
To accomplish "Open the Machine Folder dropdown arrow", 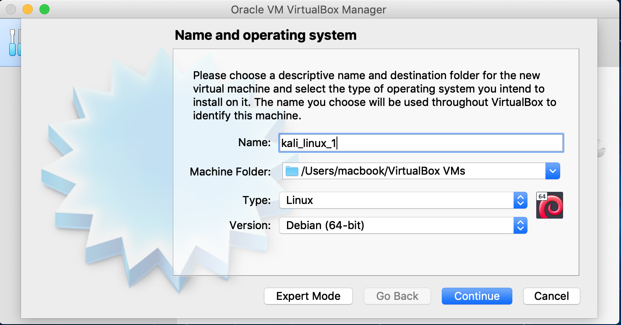I will [x=553, y=171].
